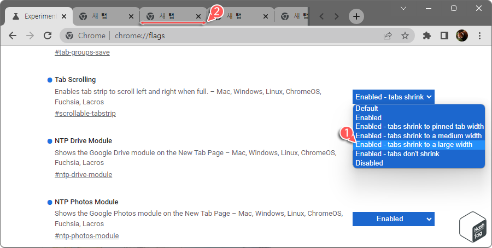The image size is (492, 248).
Task: Choose the plain Enabled option in the list
Action: click(x=419, y=117)
